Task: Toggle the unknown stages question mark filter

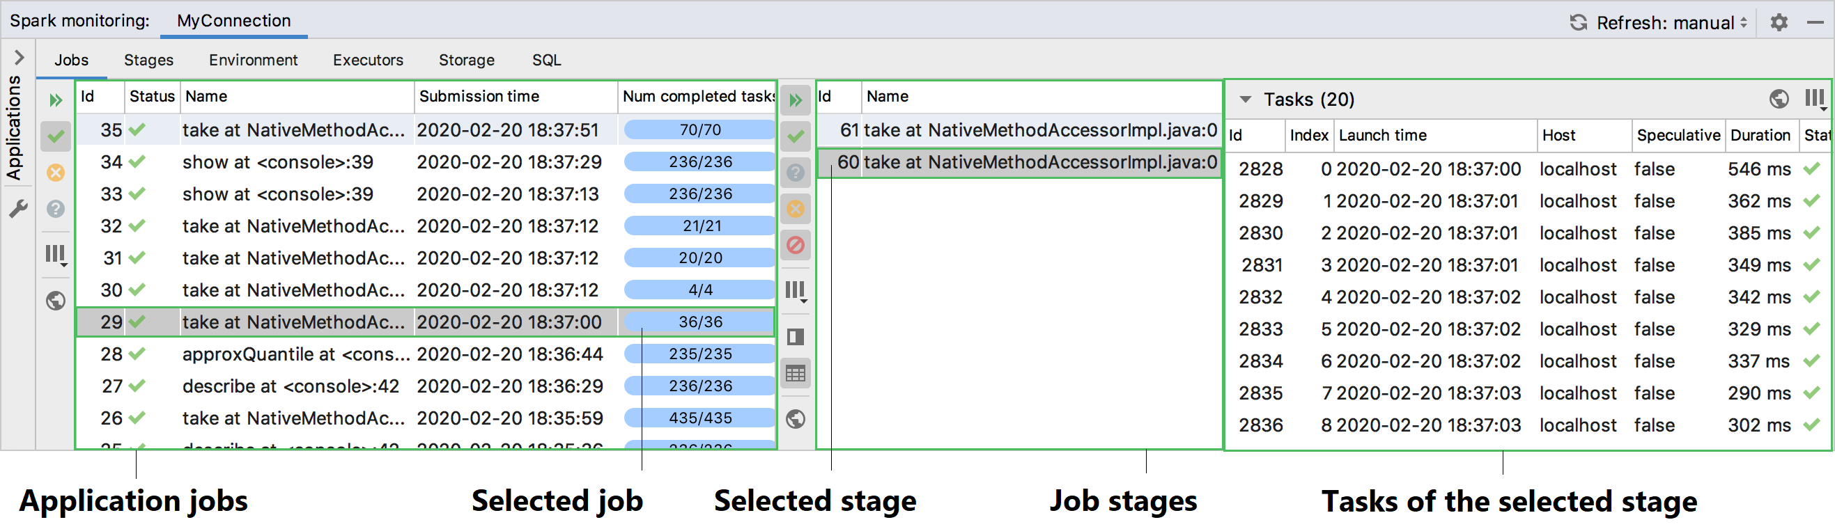Action: tap(796, 173)
